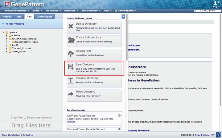Image resolution: width=222 pixels, height=138 pixels.
Task: Click the Move Directory button
Action: (x=94, y=95)
